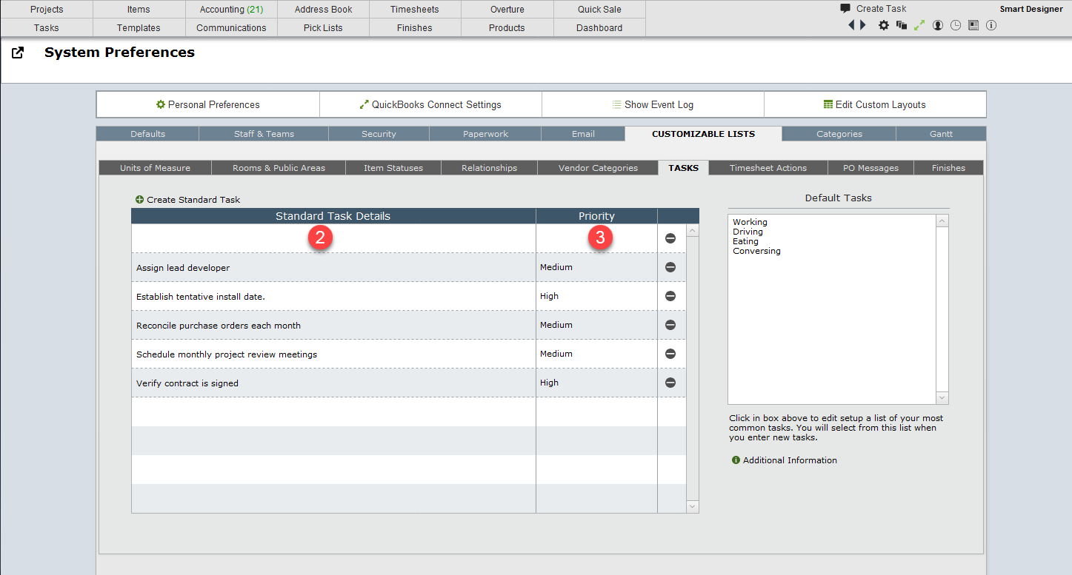
Task: Select the Timesheet Actions sub-tab
Action: (x=768, y=168)
